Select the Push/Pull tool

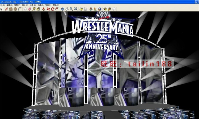(44, 9)
